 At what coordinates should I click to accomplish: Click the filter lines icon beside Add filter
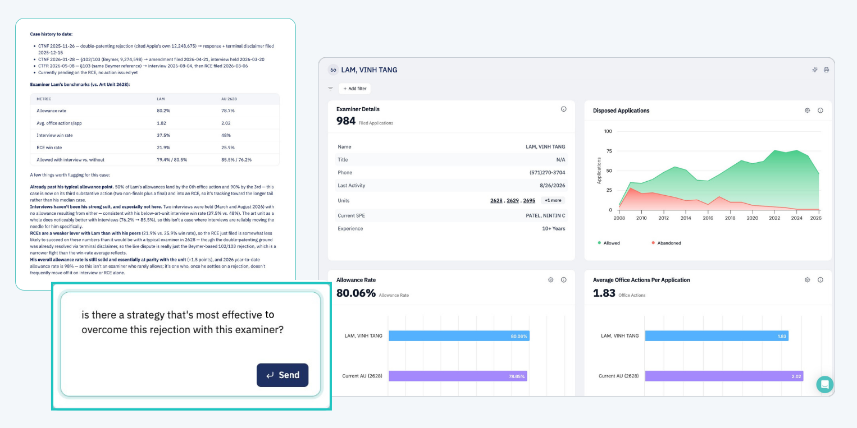(x=330, y=89)
